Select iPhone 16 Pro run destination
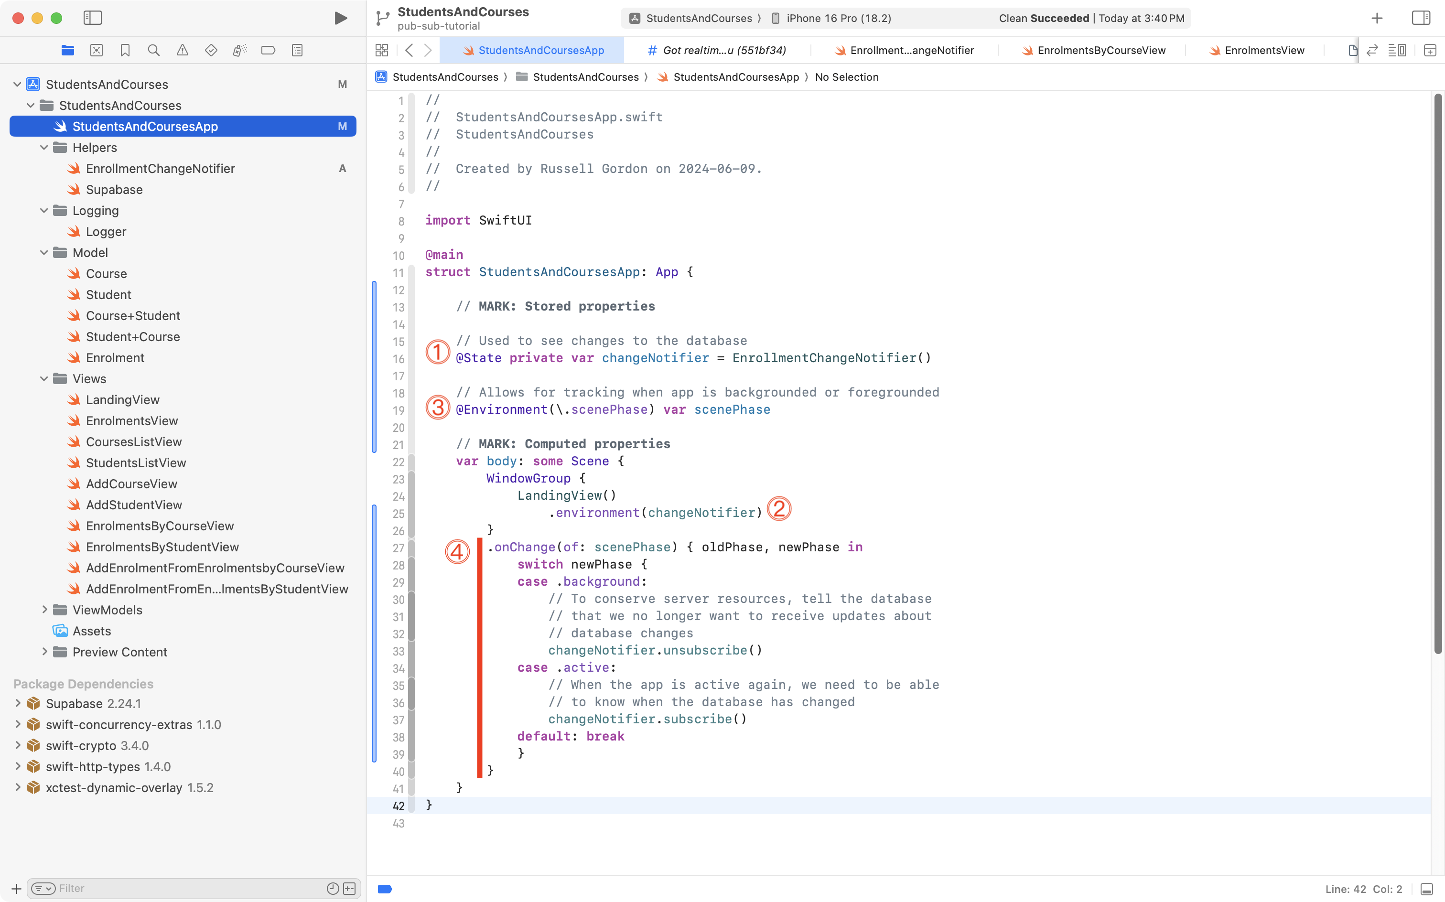 click(838, 18)
